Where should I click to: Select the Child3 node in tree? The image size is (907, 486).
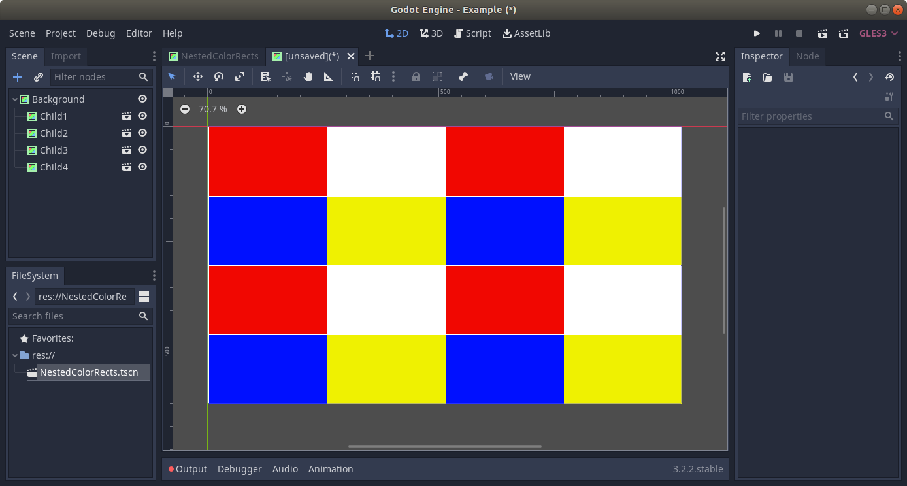[54, 150]
